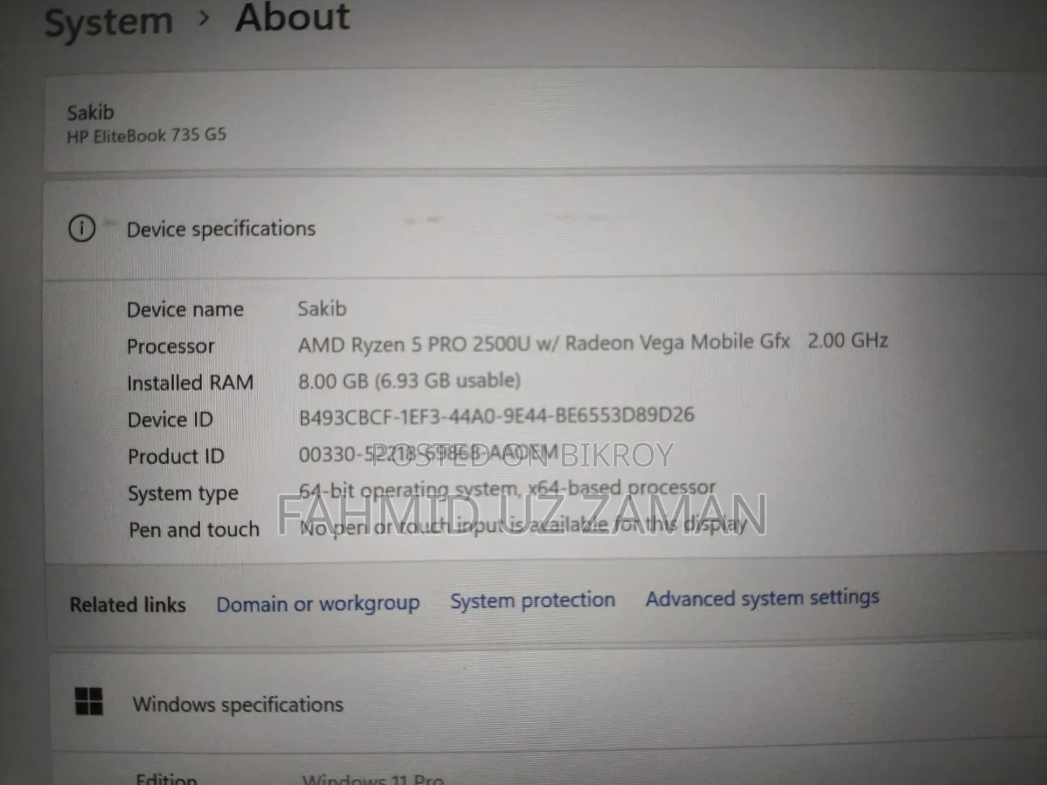
Task: Click the 'Device name' label
Action: pos(185,309)
